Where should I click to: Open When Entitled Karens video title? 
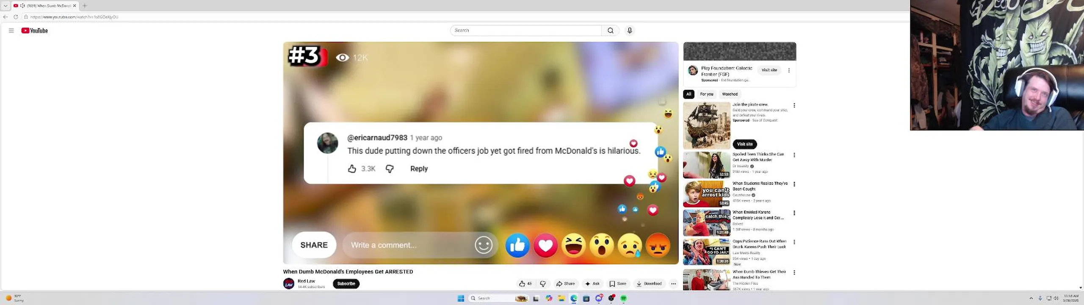(x=758, y=215)
